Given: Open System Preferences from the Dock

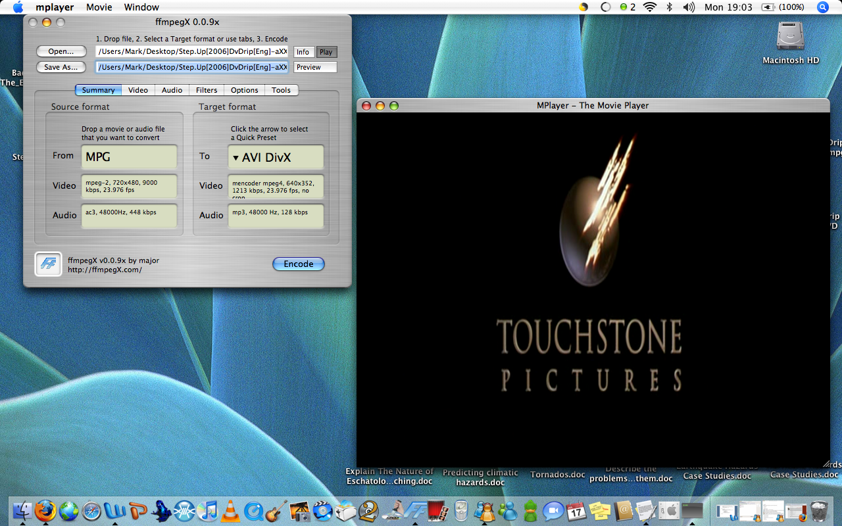Looking at the screenshot, I should click(669, 511).
